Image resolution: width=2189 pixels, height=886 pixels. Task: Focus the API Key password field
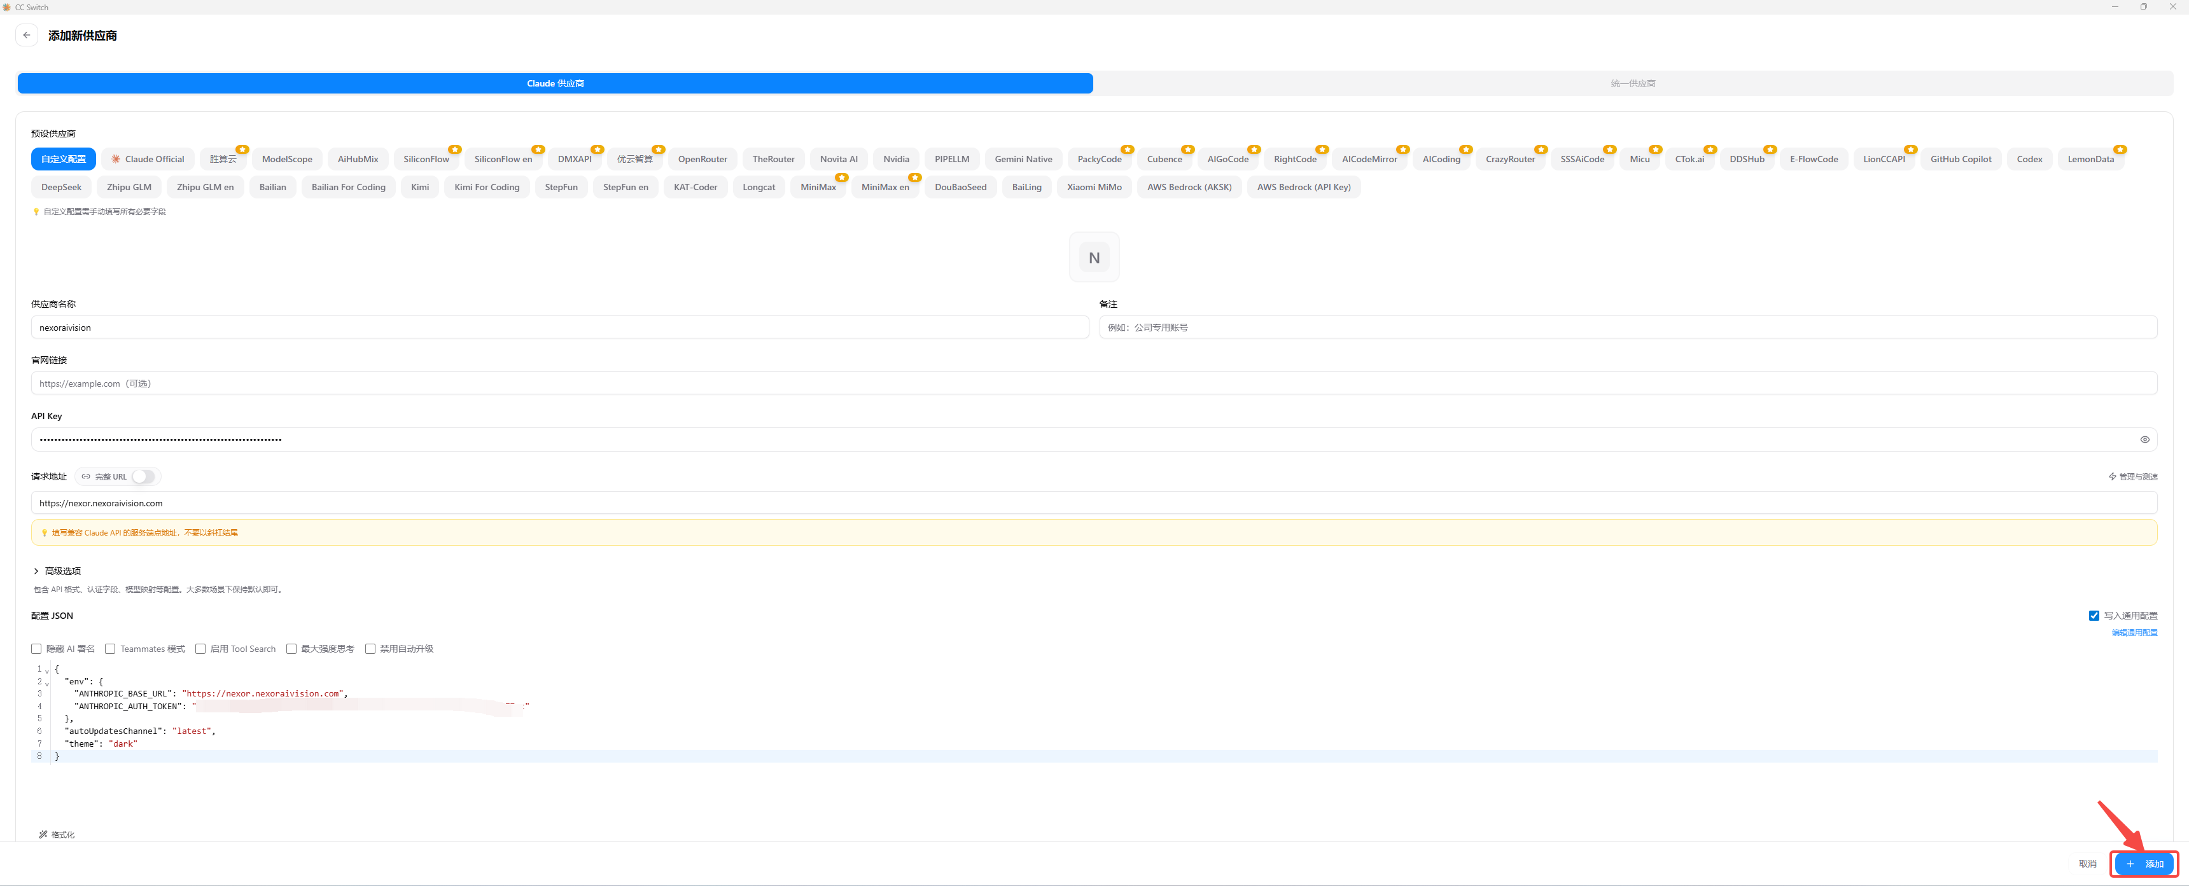[x=1094, y=439]
